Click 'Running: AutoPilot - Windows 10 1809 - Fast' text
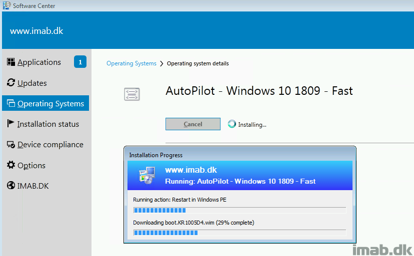Image resolution: width=414 pixels, height=256 pixels. pos(240,181)
